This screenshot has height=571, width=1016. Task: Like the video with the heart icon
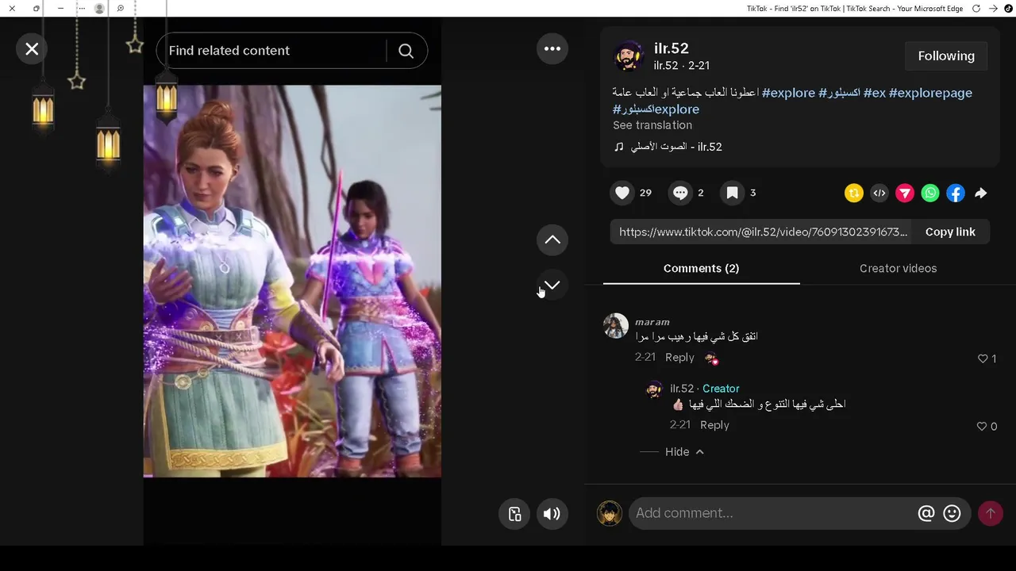click(622, 193)
